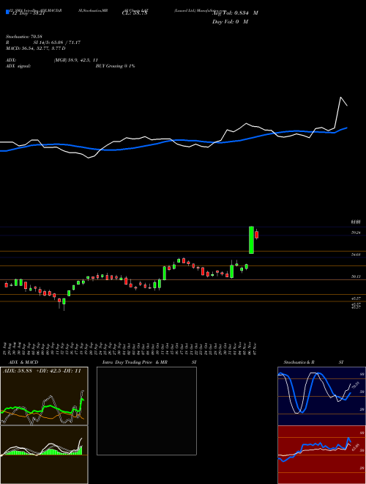The image size is (366, 484).
Task: Click the '(MGR) 58.9, 42.5, 11' ADX values
Action: pyautogui.click(x=76, y=60)
